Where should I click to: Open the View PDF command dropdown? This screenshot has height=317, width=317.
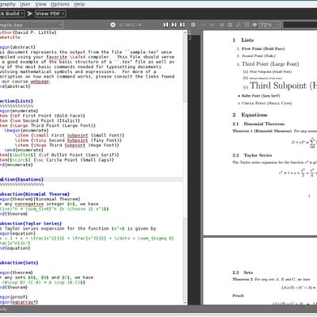50,13
